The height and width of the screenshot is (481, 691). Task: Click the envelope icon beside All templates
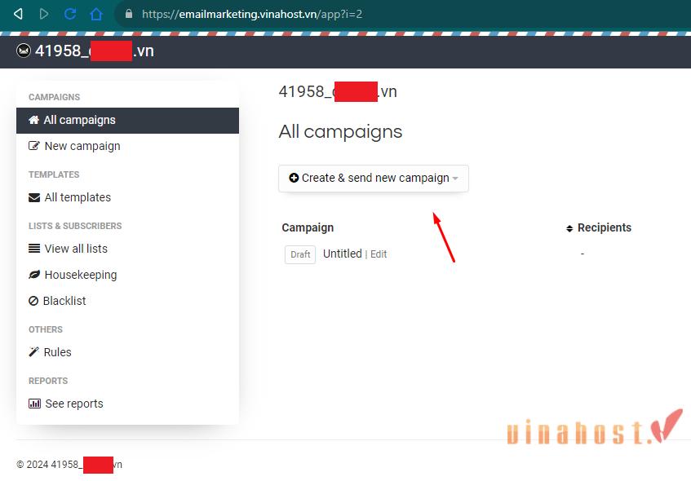pyautogui.click(x=34, y=198)
